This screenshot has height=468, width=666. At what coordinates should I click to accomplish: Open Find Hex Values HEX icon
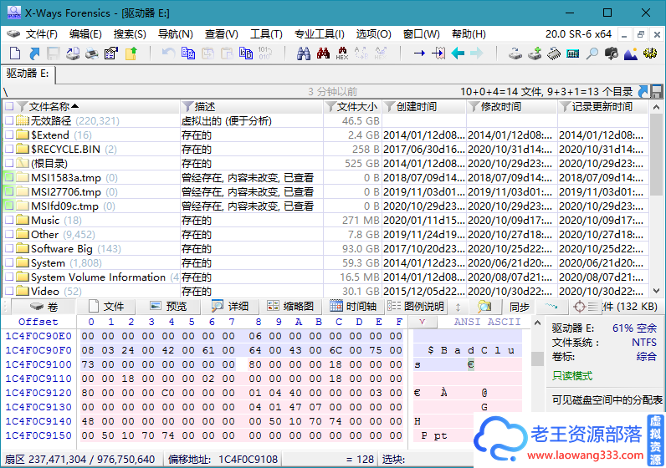[342, 53]
